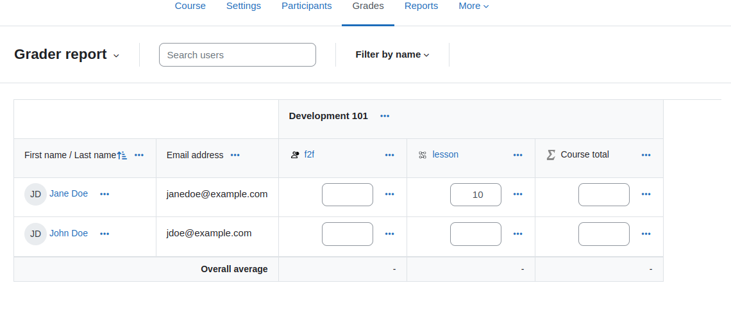Open three-dot menu for Email address column
Screen dimensions: 731x317
[235, 155]
